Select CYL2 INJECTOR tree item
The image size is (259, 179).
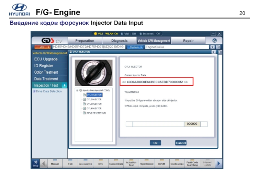pos(94,100)
